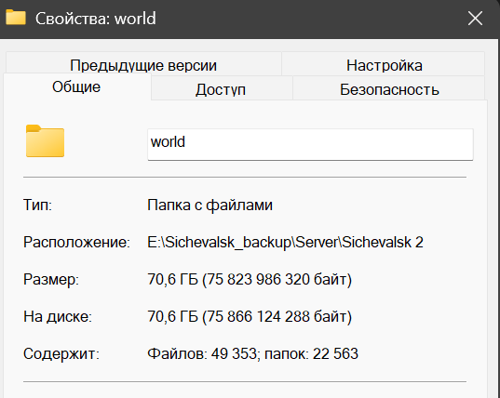Go to the Доступ tab
Image resolution: width=500 pixels, height=398 pixels.
221,89
